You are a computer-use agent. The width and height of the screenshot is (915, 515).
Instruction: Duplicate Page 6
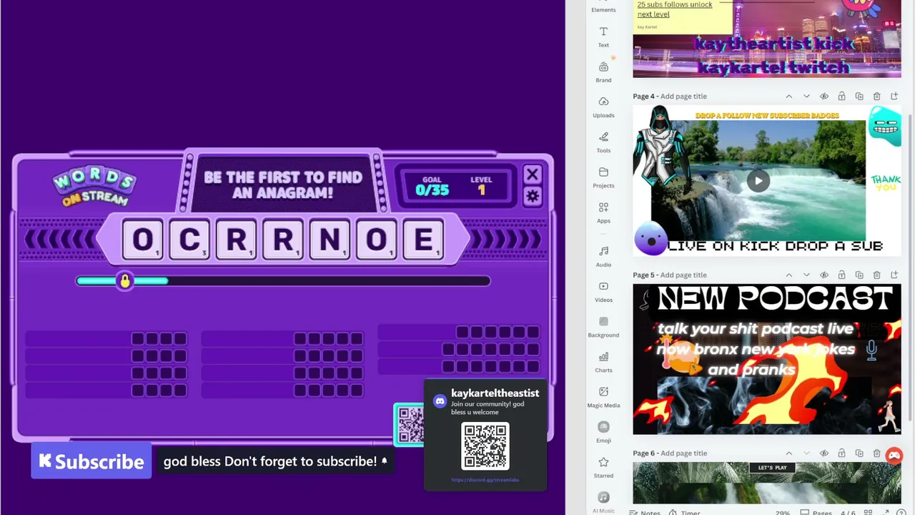tap(859, 453)
